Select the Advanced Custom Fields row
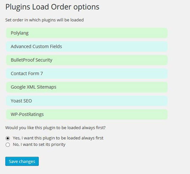 (87, 46)
